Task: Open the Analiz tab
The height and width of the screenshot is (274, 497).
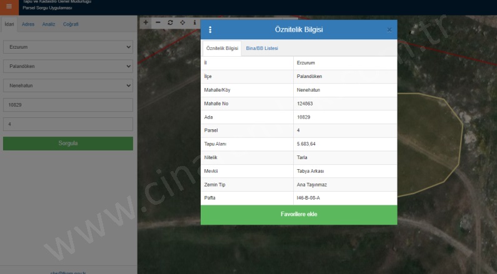Action: pos(49,24)
